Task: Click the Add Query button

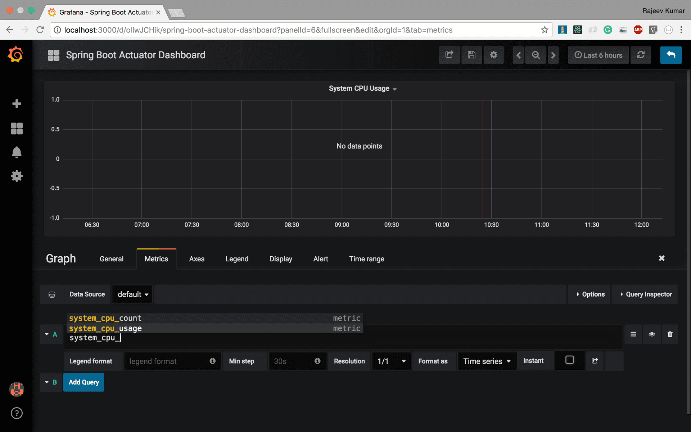Action: pyautogui.click(x=83, y=382)
